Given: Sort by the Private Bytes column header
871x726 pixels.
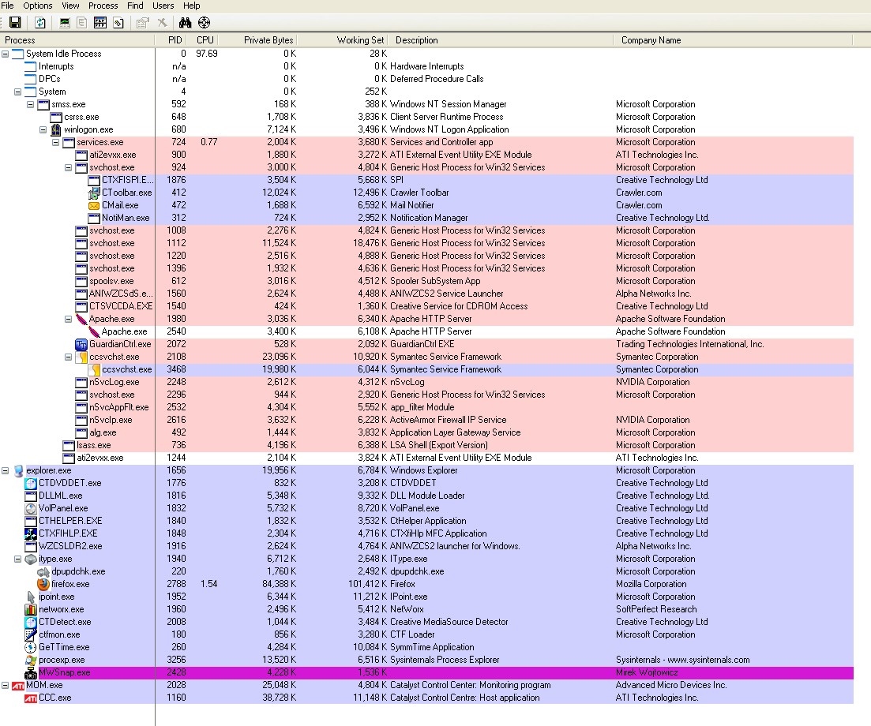Looking at the screenshot, I should pos(259,40).
